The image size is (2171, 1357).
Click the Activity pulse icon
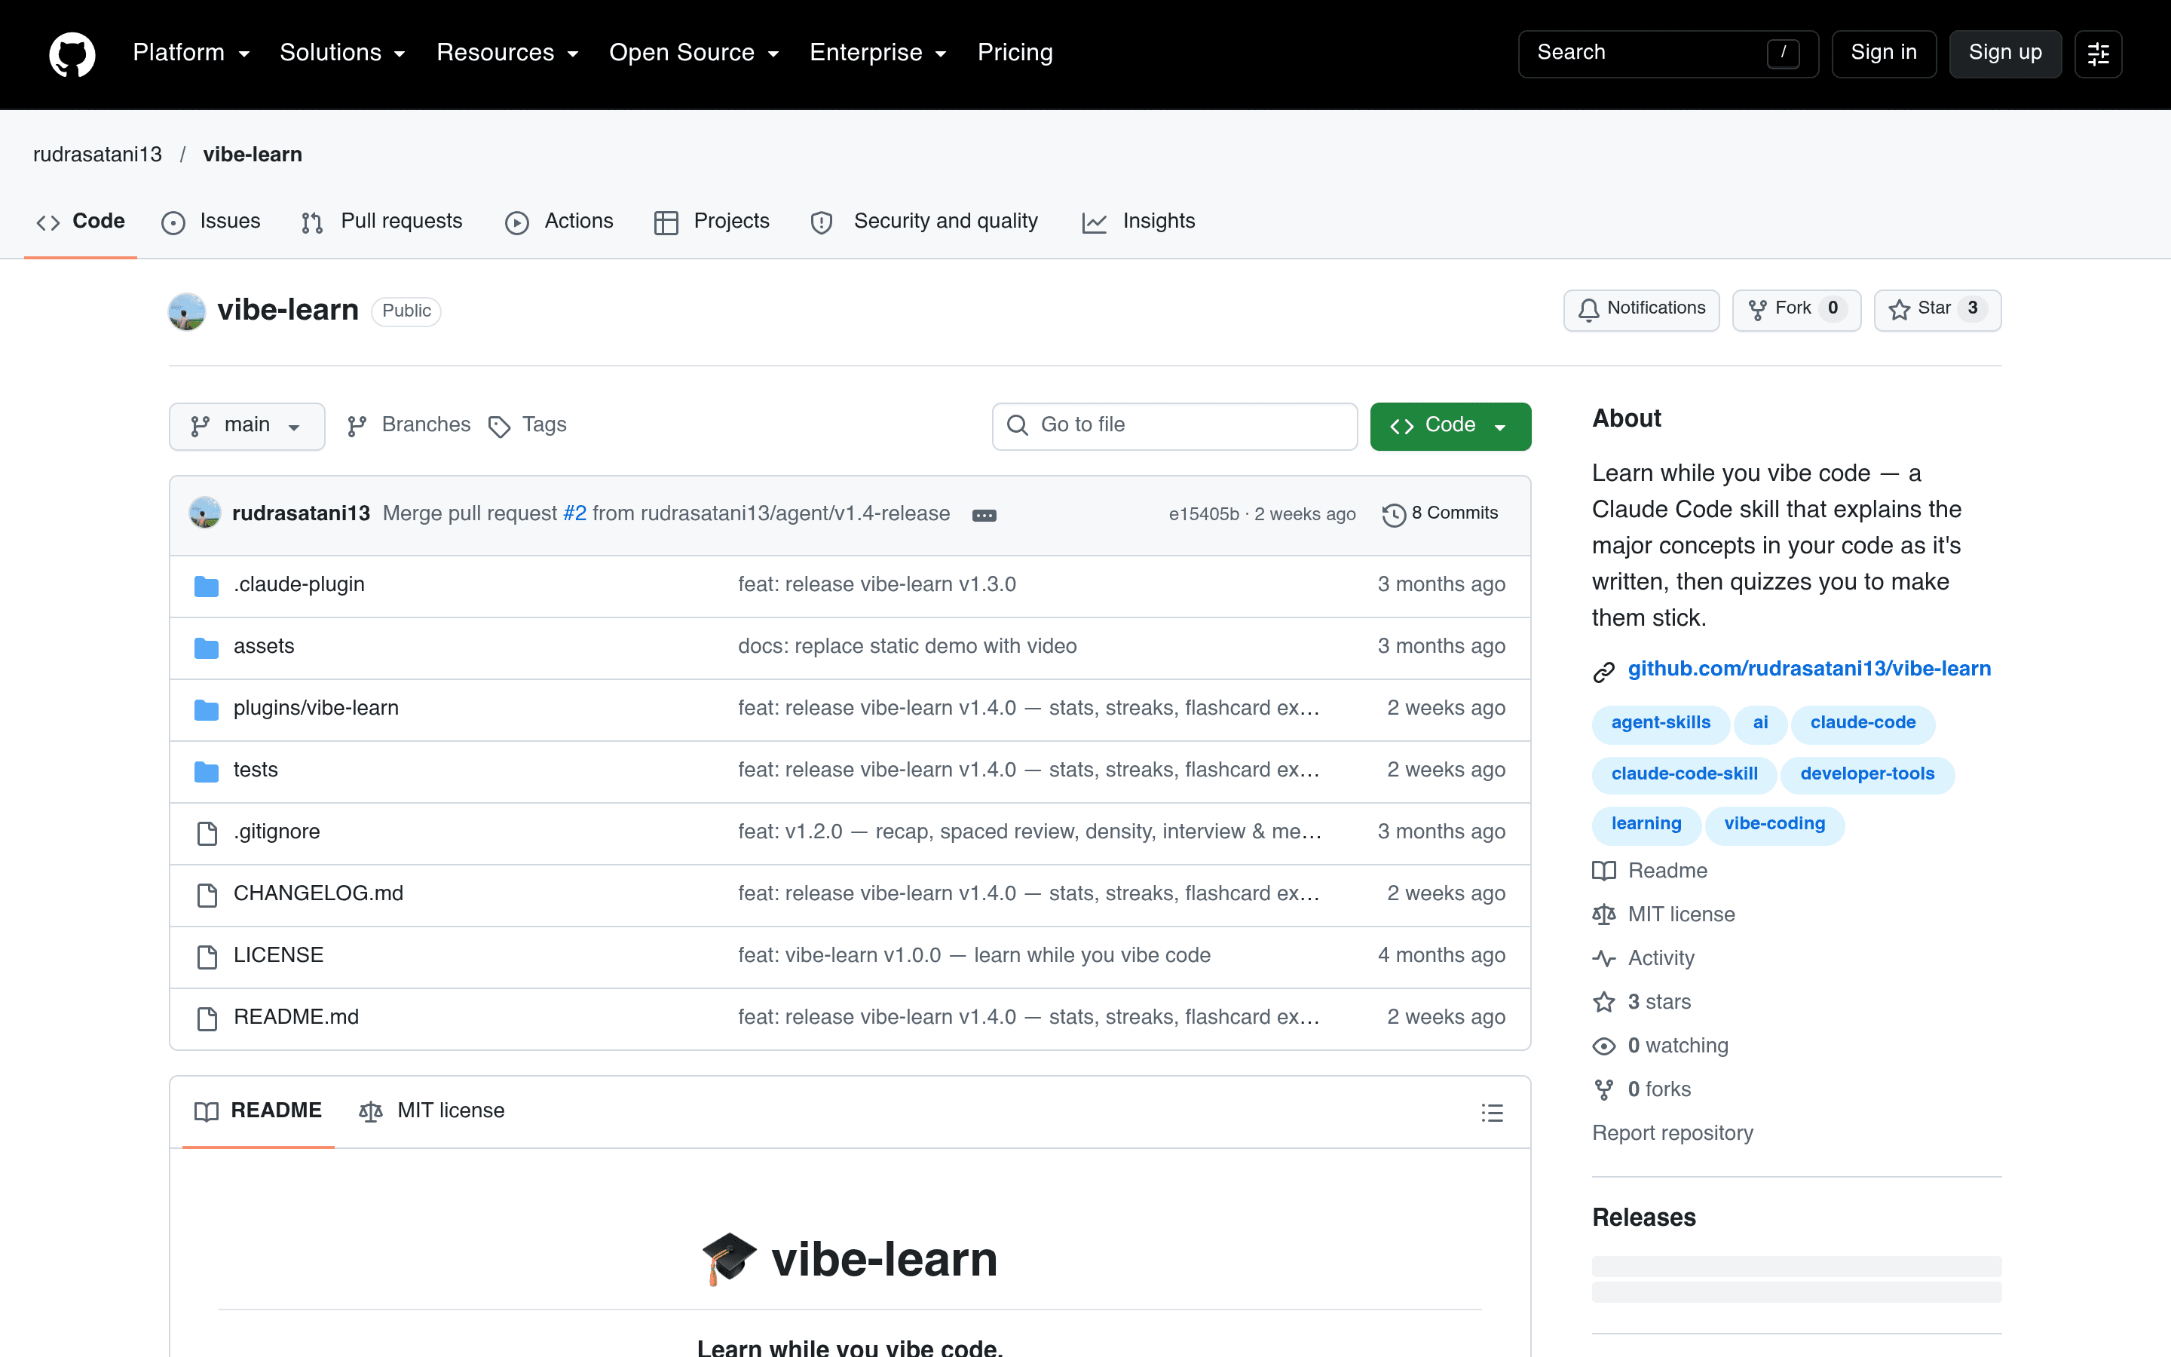[x=1604, y=958]
